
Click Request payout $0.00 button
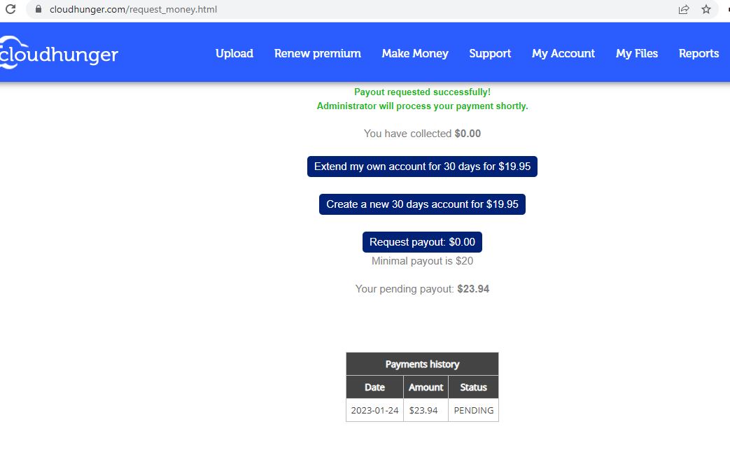[422, 242]
